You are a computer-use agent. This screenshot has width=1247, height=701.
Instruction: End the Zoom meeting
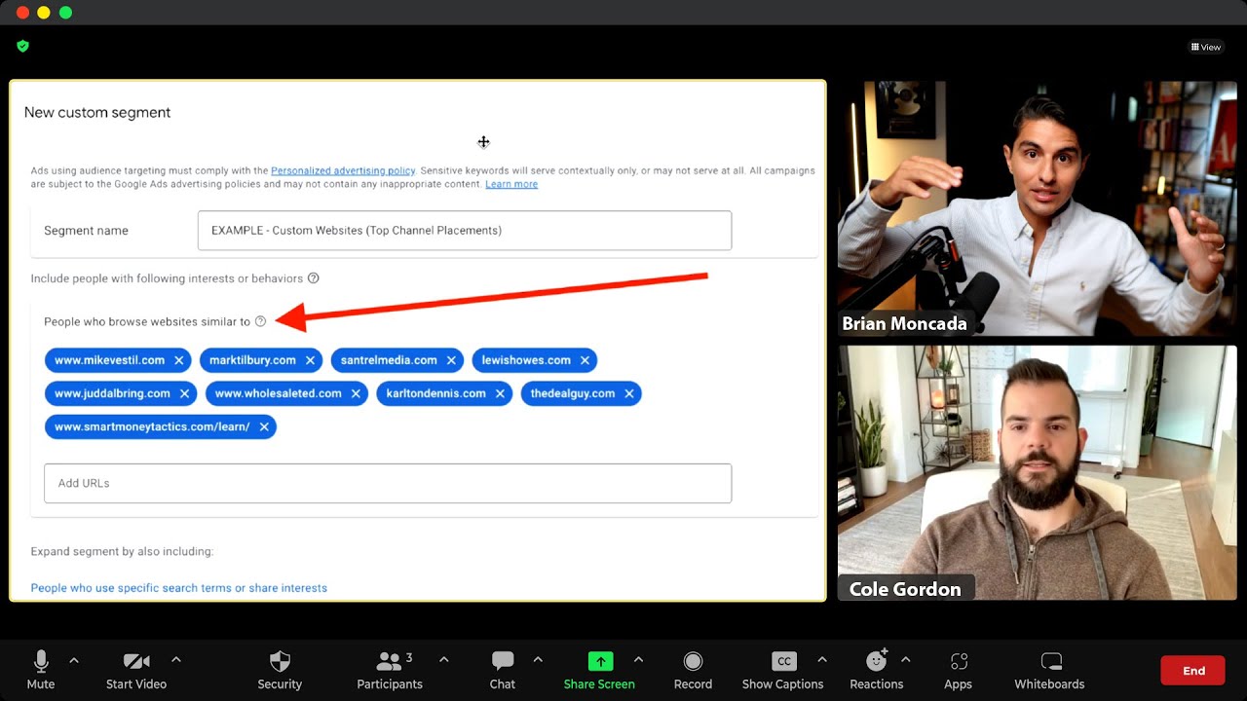[x=1193, y=671]
